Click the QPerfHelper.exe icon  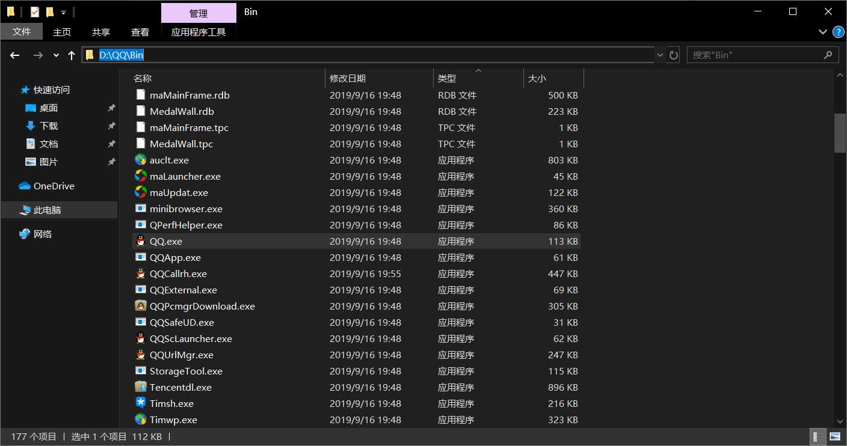tap(140, 225)
